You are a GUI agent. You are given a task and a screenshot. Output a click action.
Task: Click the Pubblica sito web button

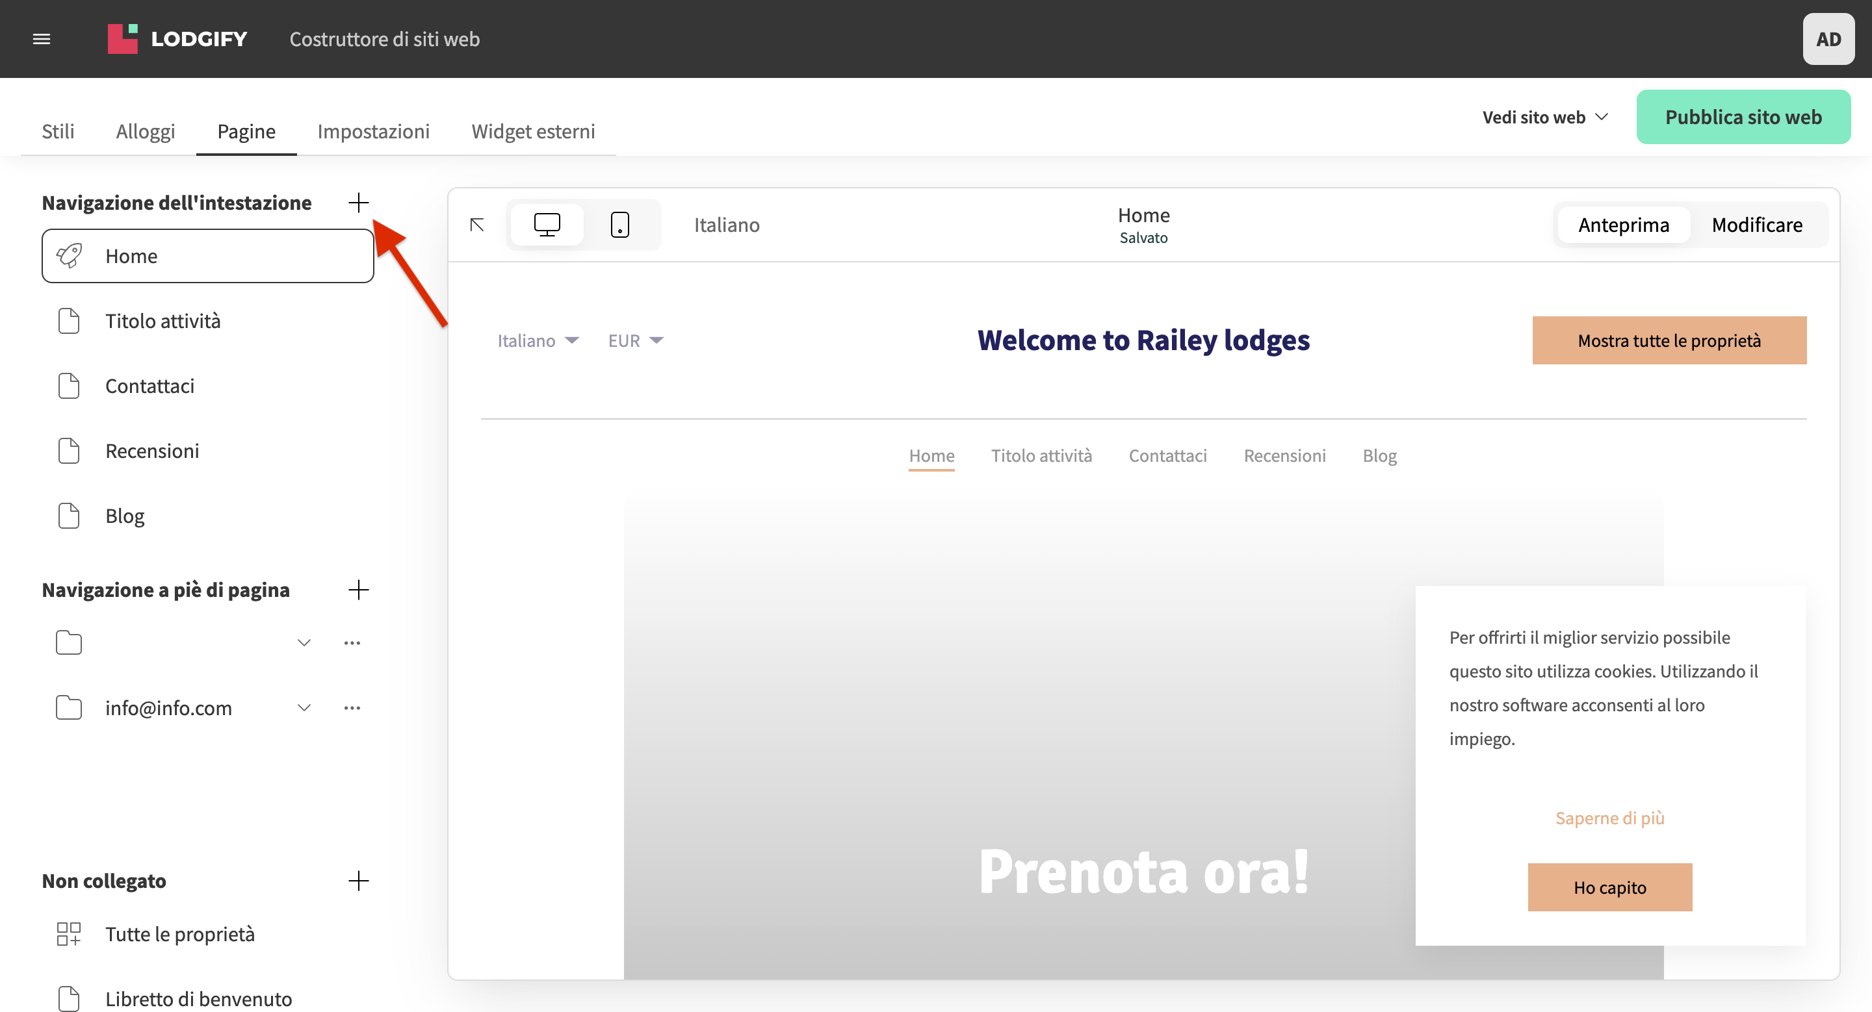coord(1743,117)
